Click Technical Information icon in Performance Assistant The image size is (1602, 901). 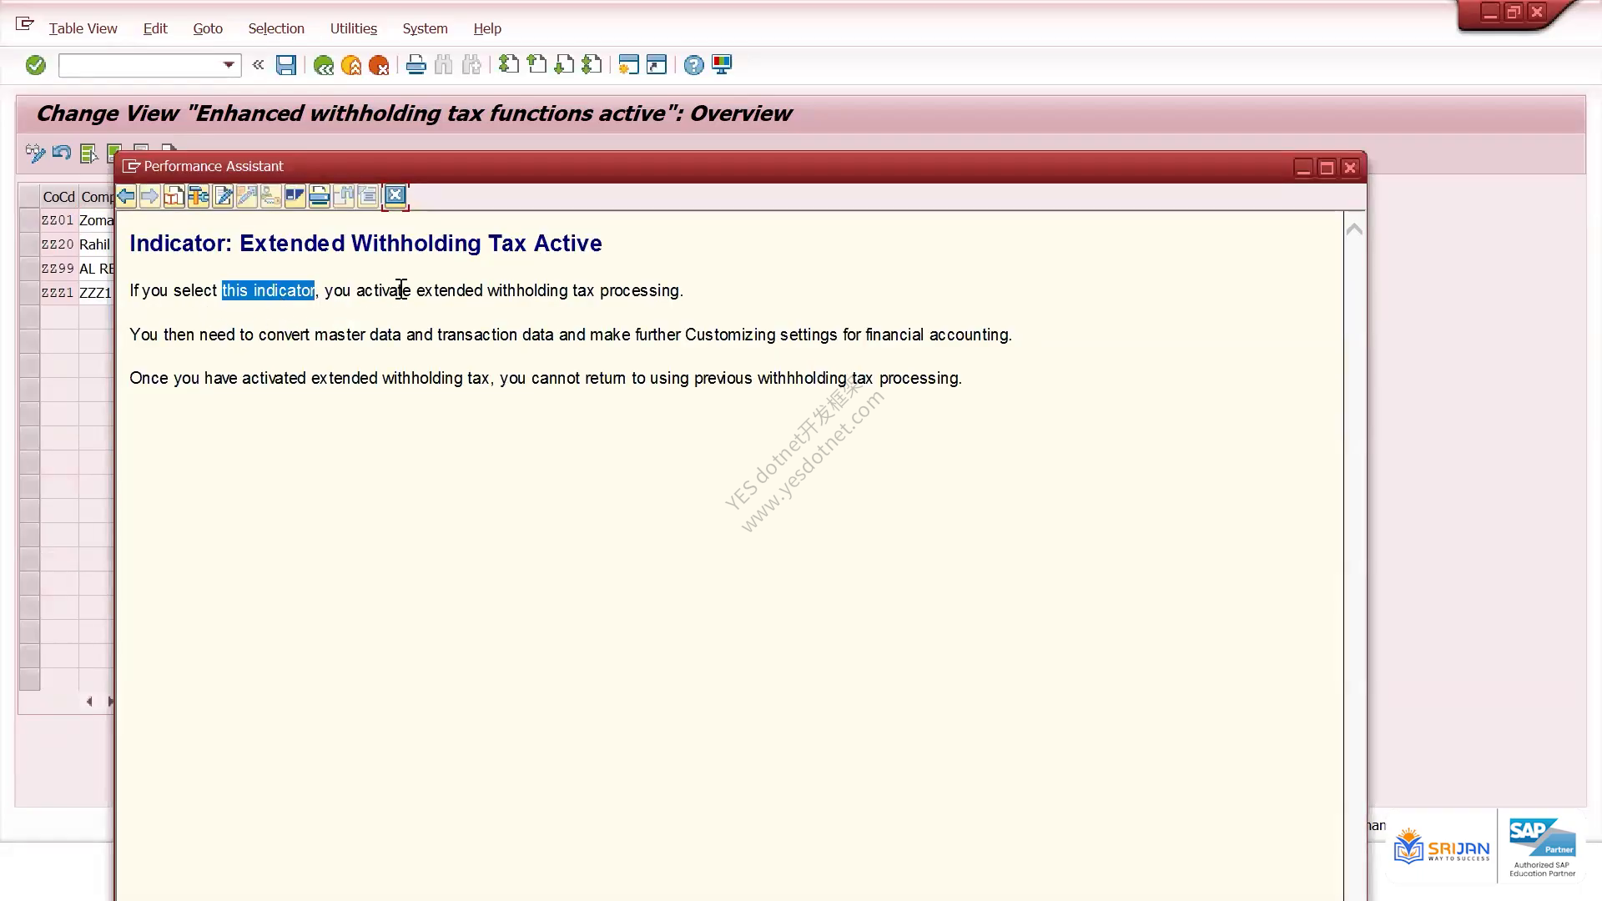tap(199, 196)
